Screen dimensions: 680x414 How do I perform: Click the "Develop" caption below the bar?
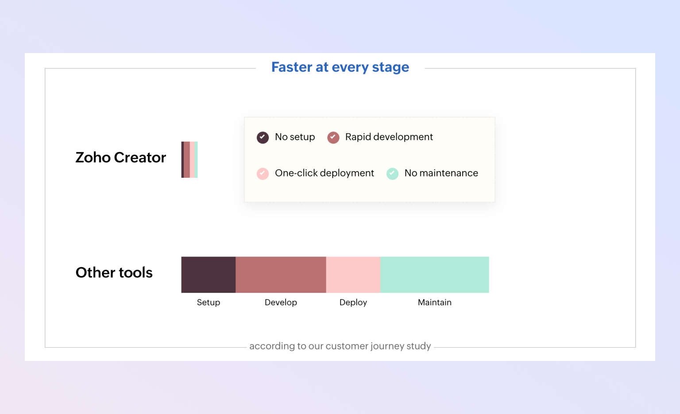281,303
